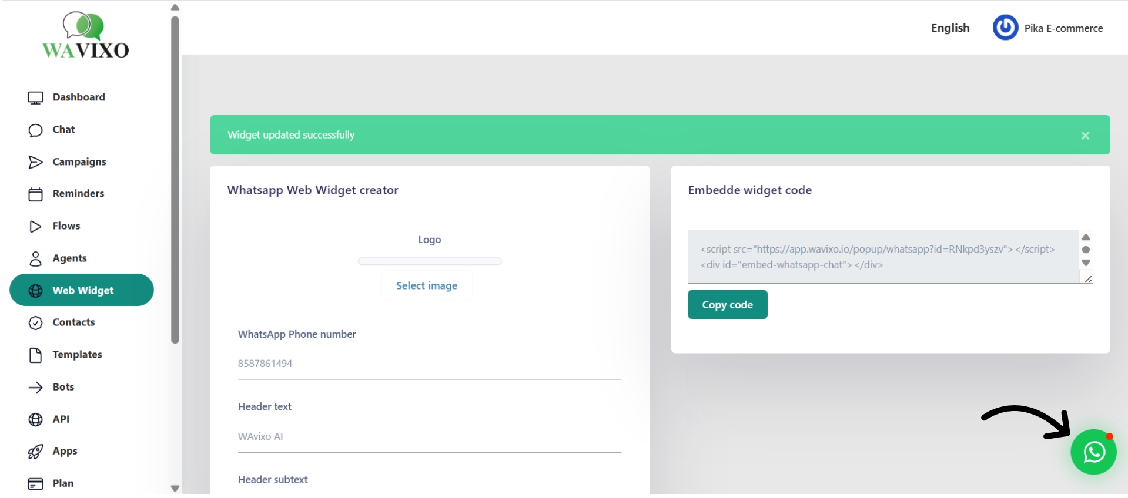Open the Pika E-commerce account menu
The width and height of the screenshot is (1128, 498).
[1063, 28]
